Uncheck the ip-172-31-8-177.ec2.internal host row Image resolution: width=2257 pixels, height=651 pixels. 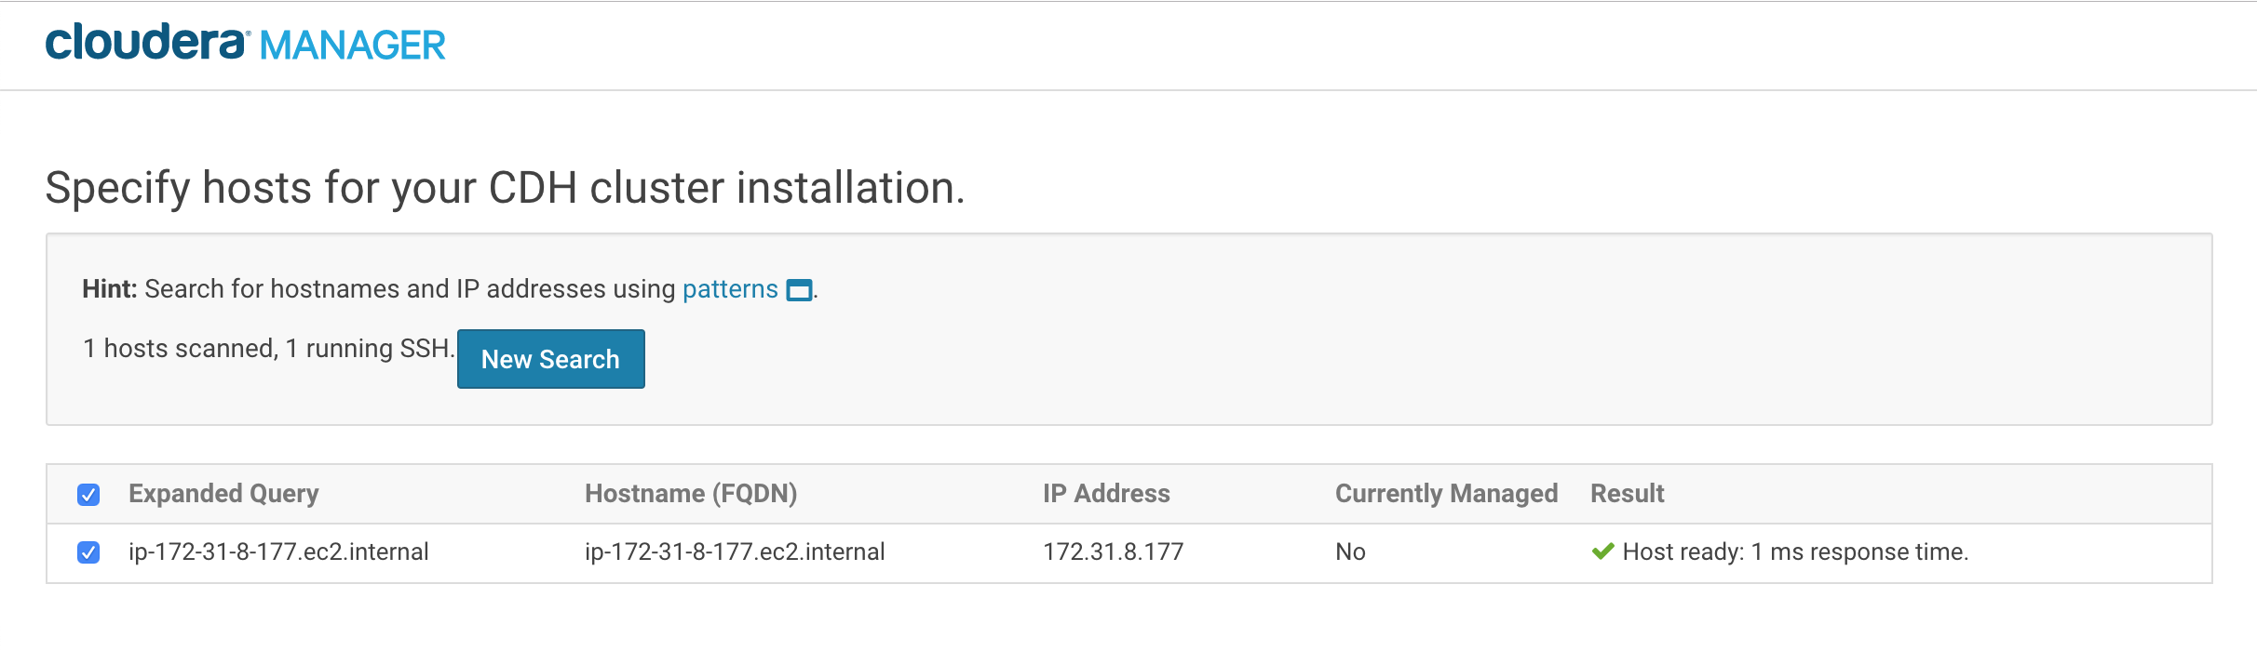88,551
